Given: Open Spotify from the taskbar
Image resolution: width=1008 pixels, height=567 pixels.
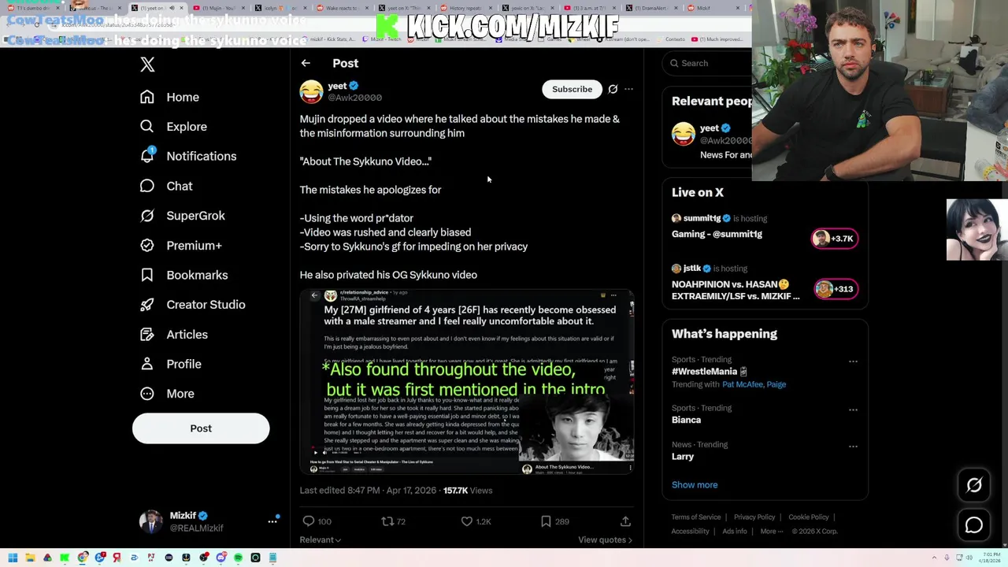Looking at the screenshot, I should coord(238,558).
